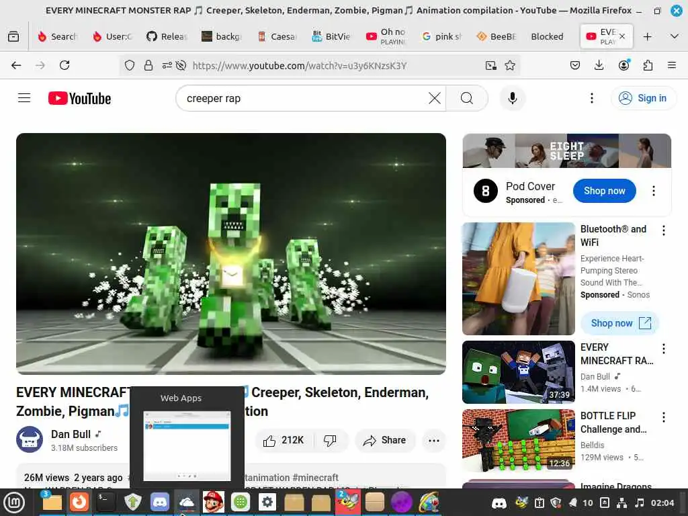
Task: Clear the search query with X
Action: (435, 98)
